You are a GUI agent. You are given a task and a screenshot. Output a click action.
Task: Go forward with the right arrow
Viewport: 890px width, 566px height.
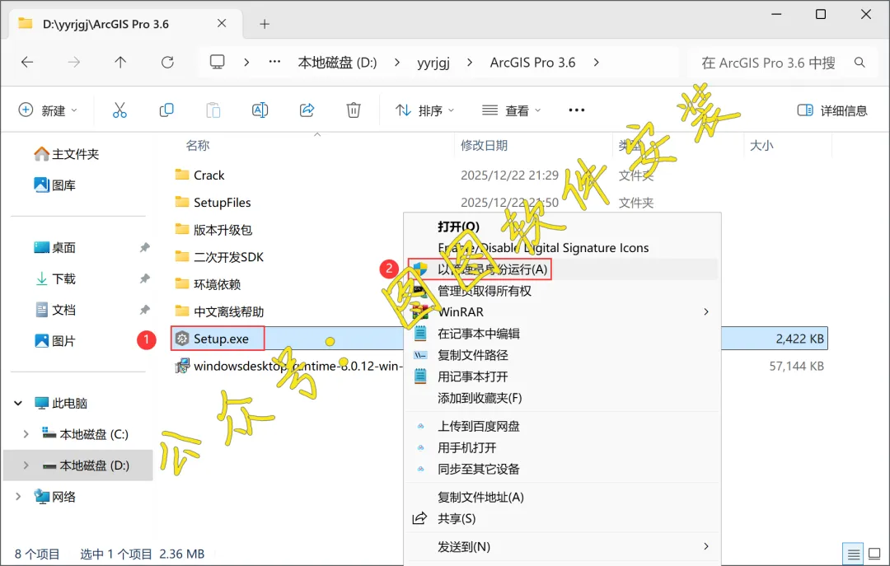tap(74, 63)
